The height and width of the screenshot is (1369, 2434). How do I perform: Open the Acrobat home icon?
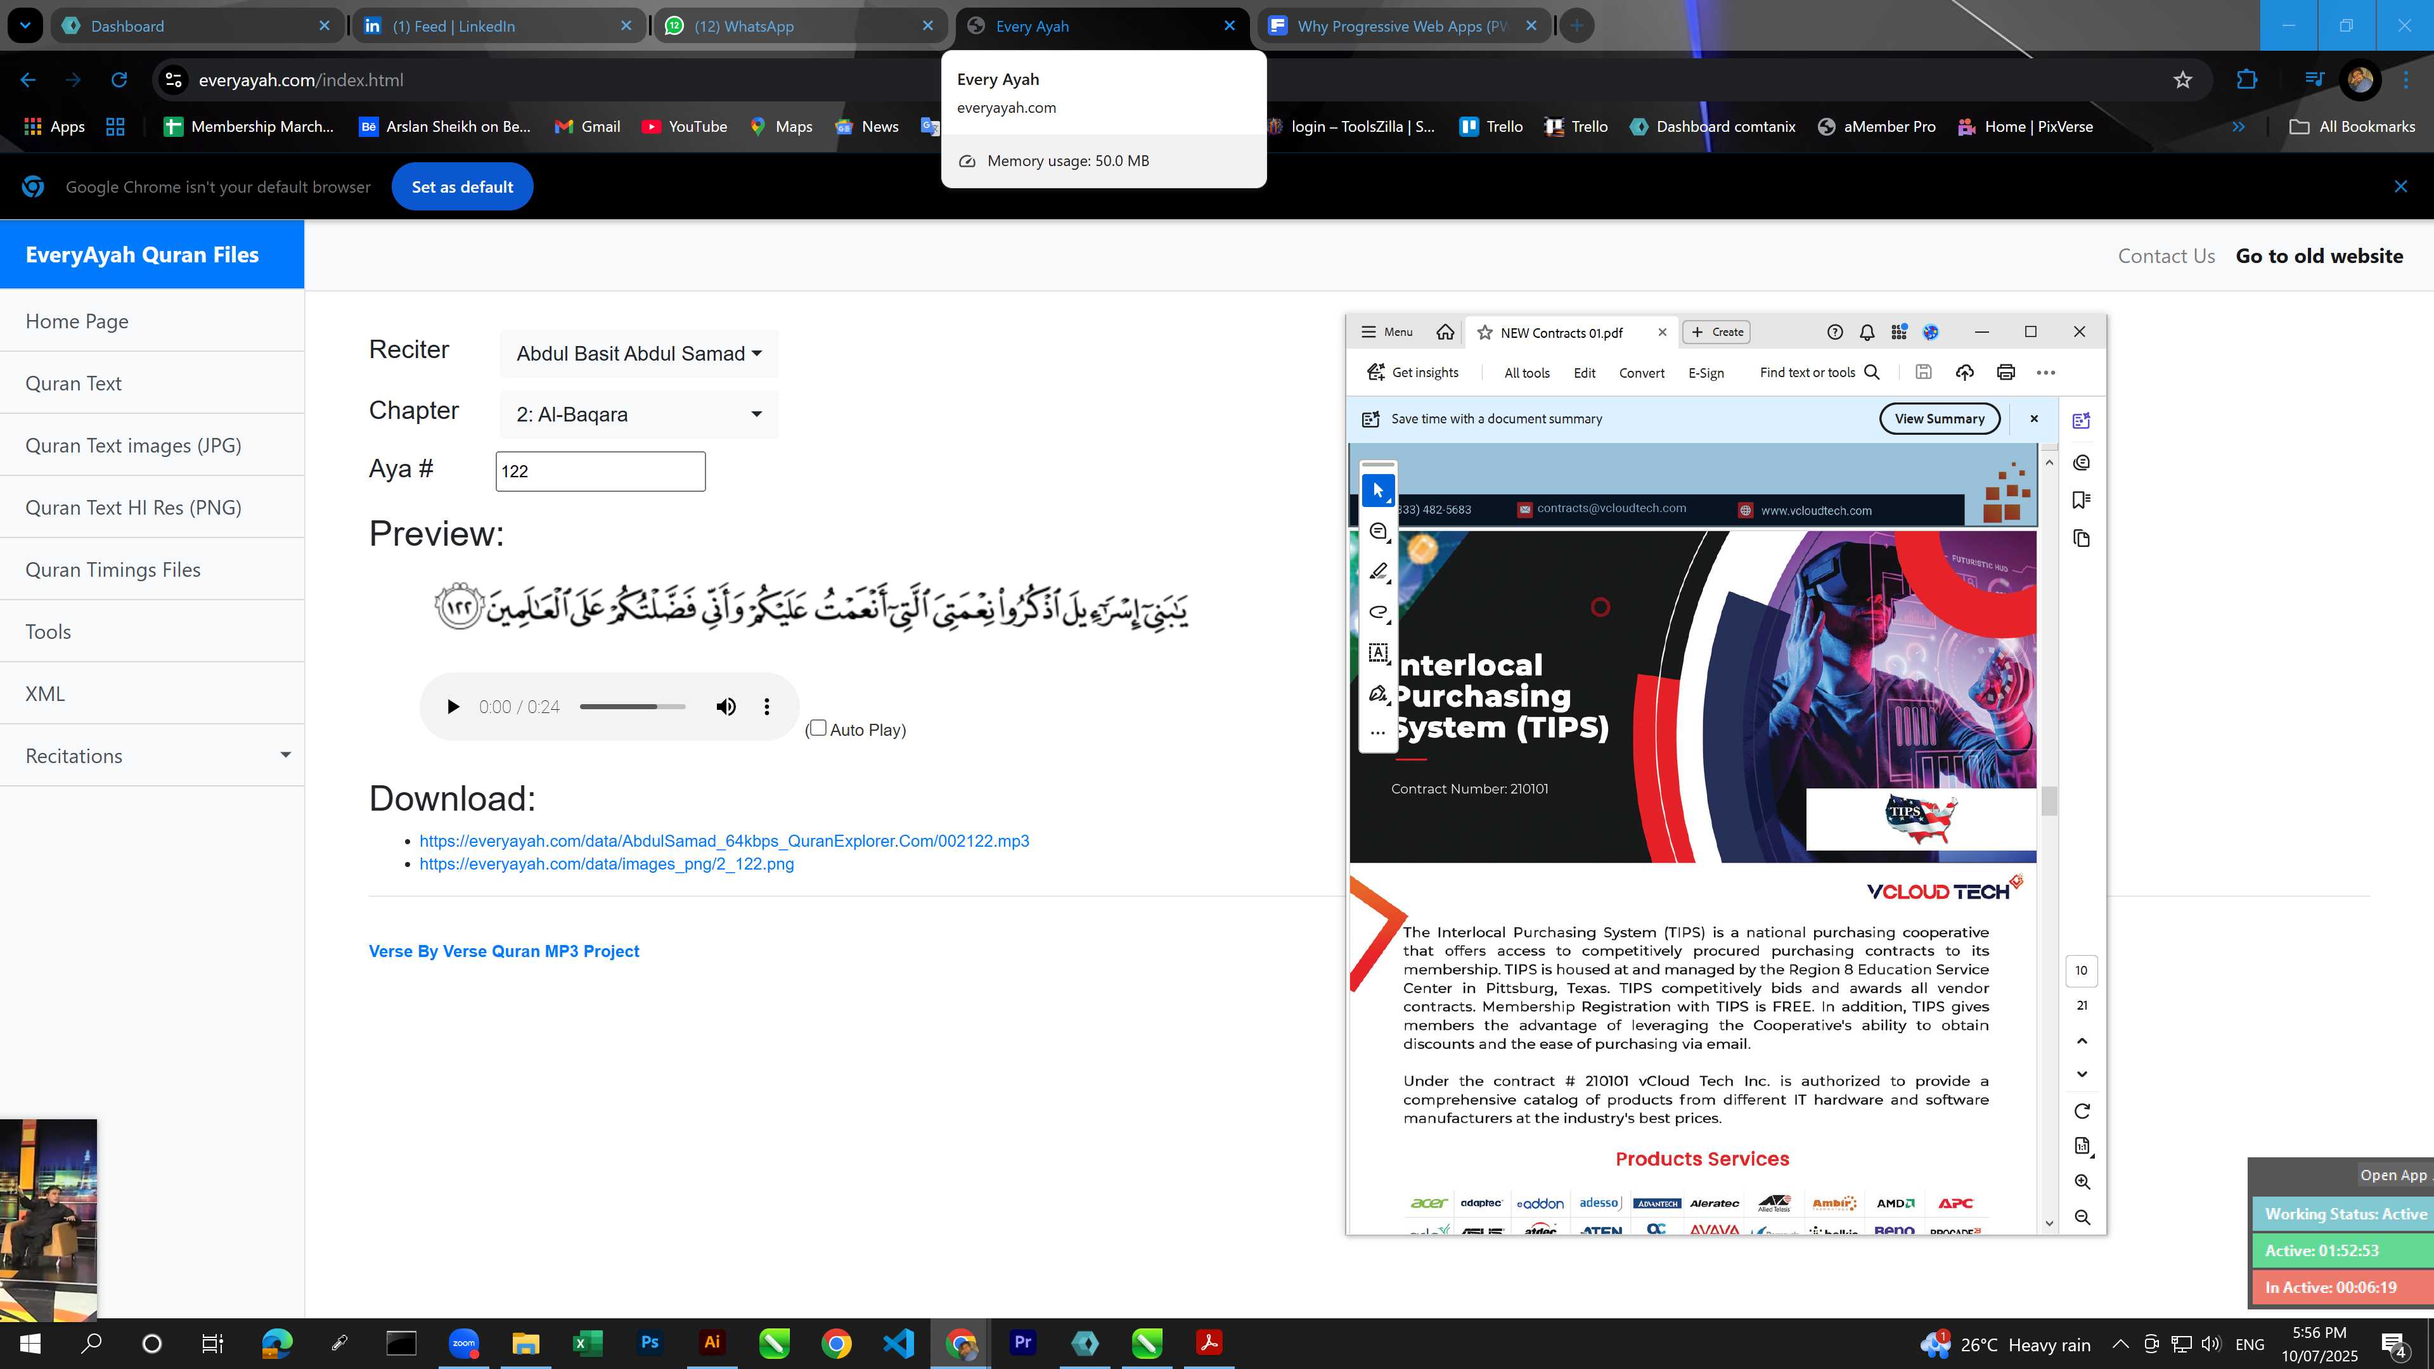click(1445, 331)
